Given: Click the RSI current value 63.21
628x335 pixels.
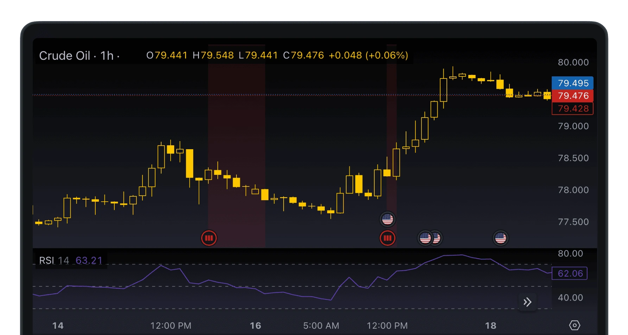Looking at the screenshot, I should click(x=89, y=260).
